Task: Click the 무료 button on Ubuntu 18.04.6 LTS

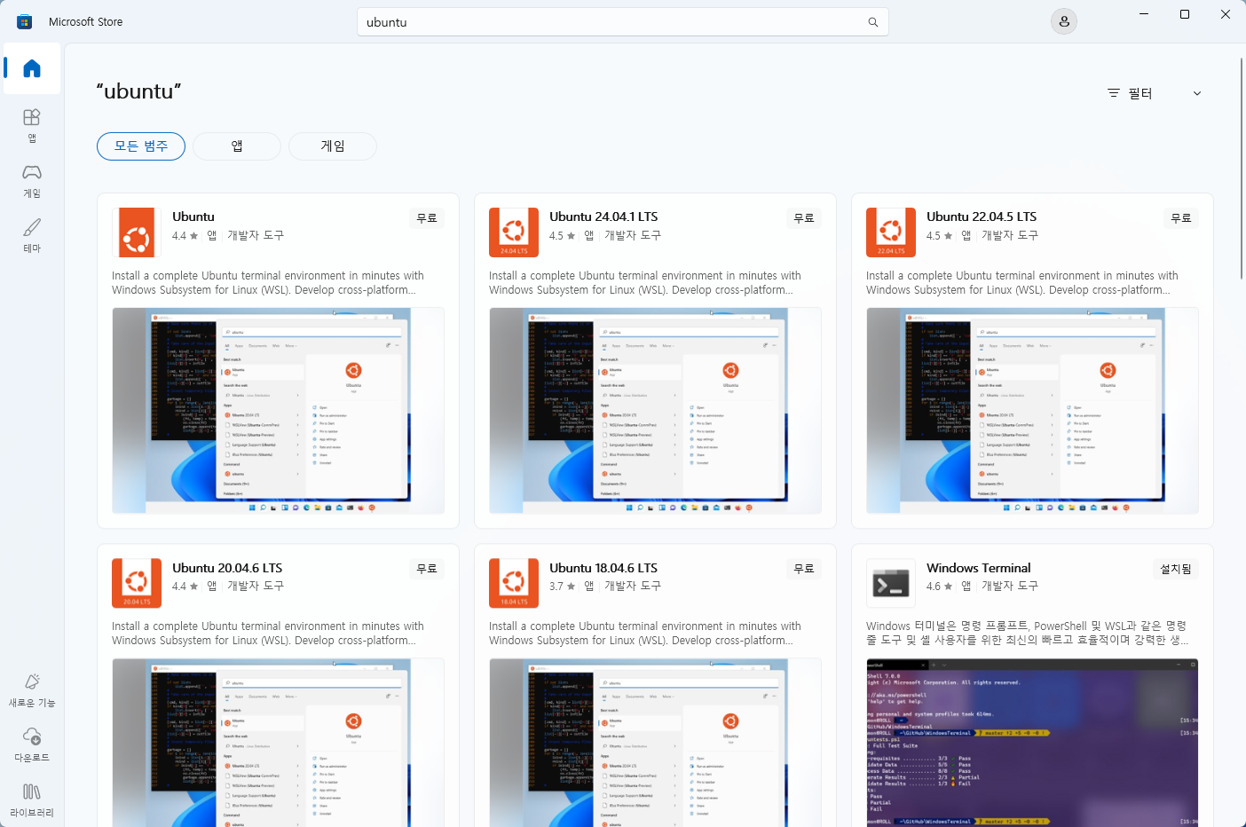Action: [804, 569]
